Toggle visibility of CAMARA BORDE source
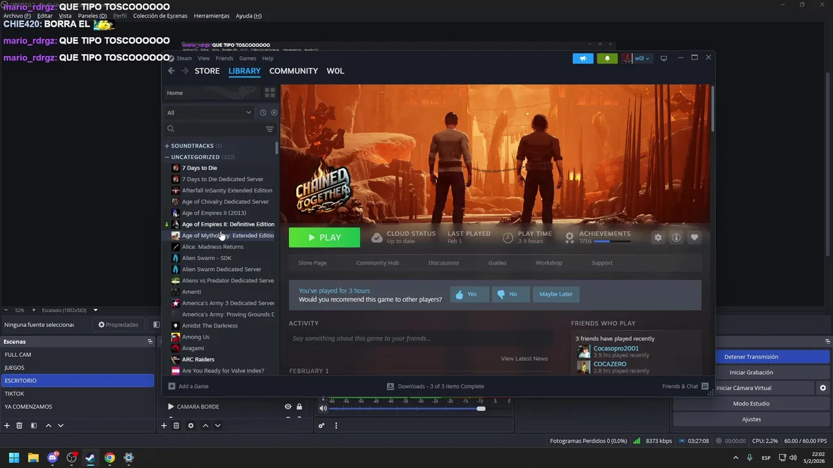Viewport: 833px width, 468px height. (x=288, y=407)
